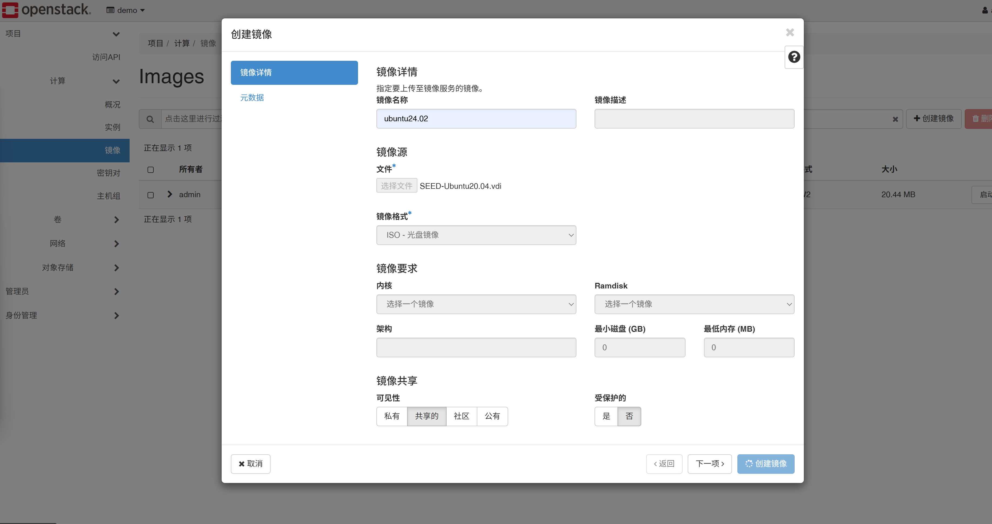Click into the 镜像描述 field
Screen dimensions: 992x524
[x=694, y=119]
